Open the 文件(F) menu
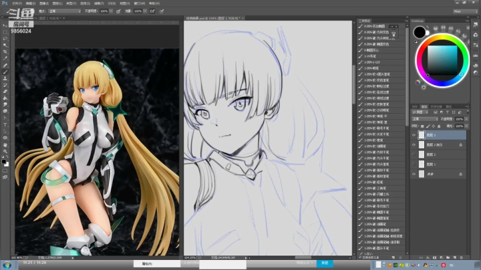Screen dimensions: 481x270 pos(17,3)
